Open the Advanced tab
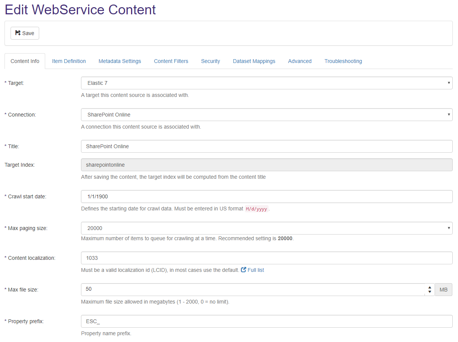The height and width of the screenshot is (342, 458). pos(300,61)
